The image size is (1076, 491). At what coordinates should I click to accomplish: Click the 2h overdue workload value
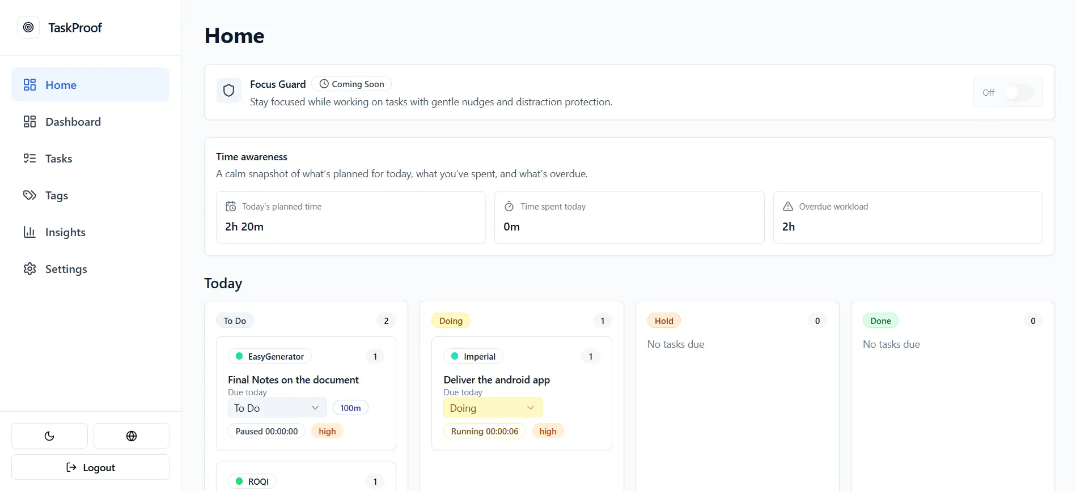(x=789, y=227)
